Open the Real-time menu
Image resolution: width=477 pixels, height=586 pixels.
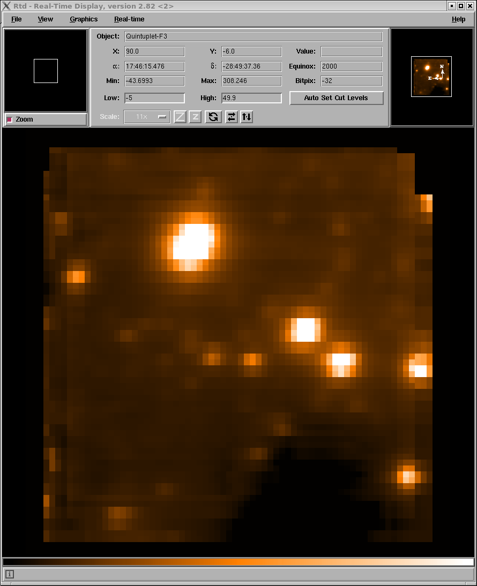pyautogui.click(x=129, y=19)
